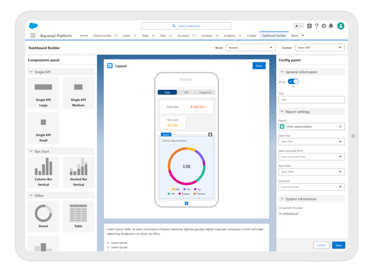Click the donut chart center value 130
The image size is (368, 272).
(187, 166)
